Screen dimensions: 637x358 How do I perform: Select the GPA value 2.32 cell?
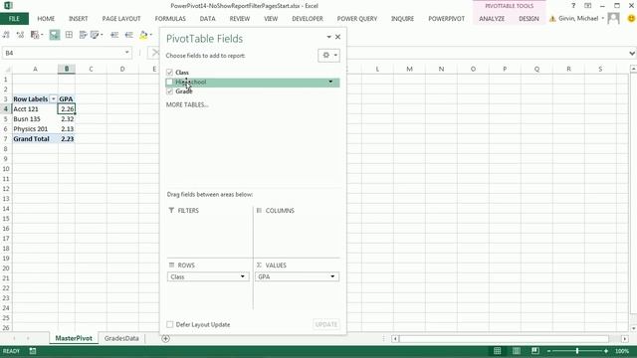coord(67,119)
